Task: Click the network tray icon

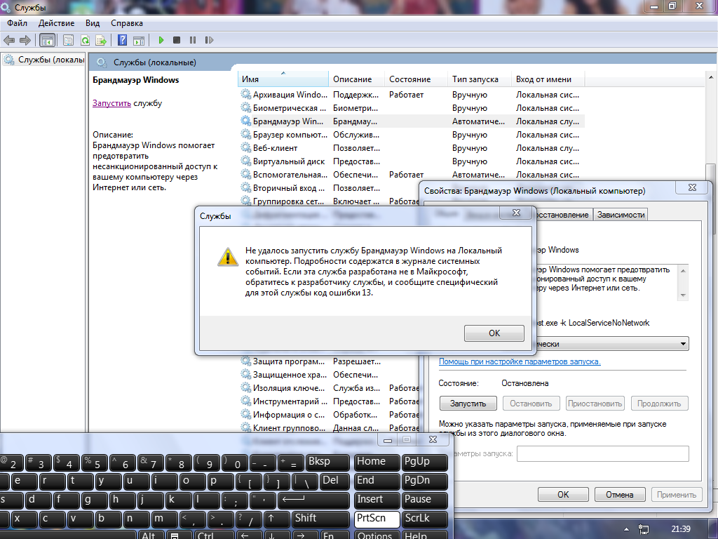Action: coord(644,529)
